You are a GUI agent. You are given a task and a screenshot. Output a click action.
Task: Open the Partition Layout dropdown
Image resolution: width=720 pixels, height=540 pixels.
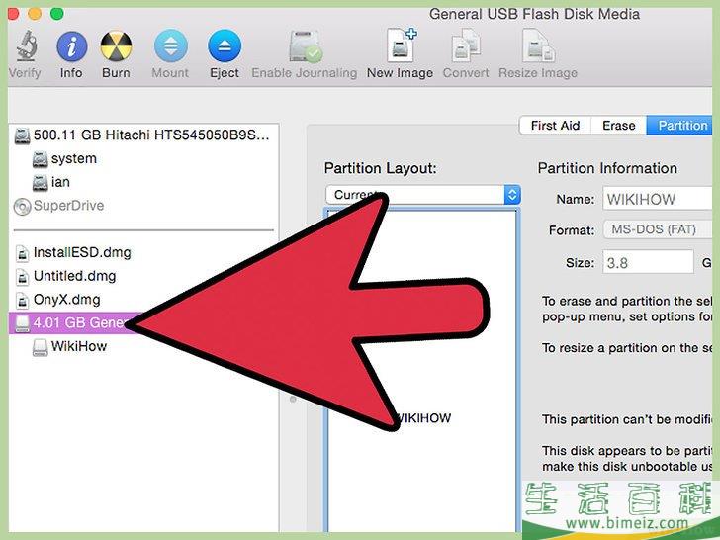pos(422,195)
